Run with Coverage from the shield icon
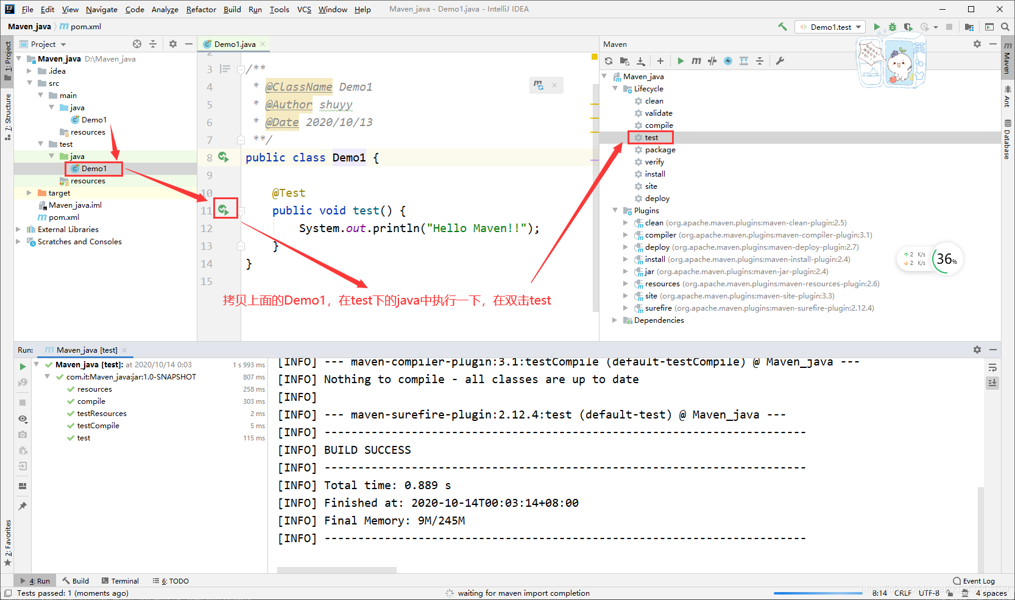 (x=908, y=27)
